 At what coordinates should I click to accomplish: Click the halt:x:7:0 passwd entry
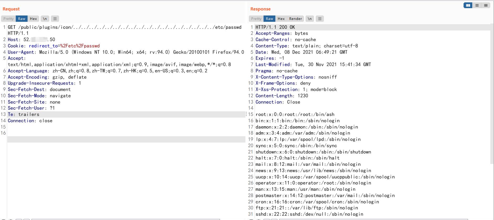click(298, 158)
